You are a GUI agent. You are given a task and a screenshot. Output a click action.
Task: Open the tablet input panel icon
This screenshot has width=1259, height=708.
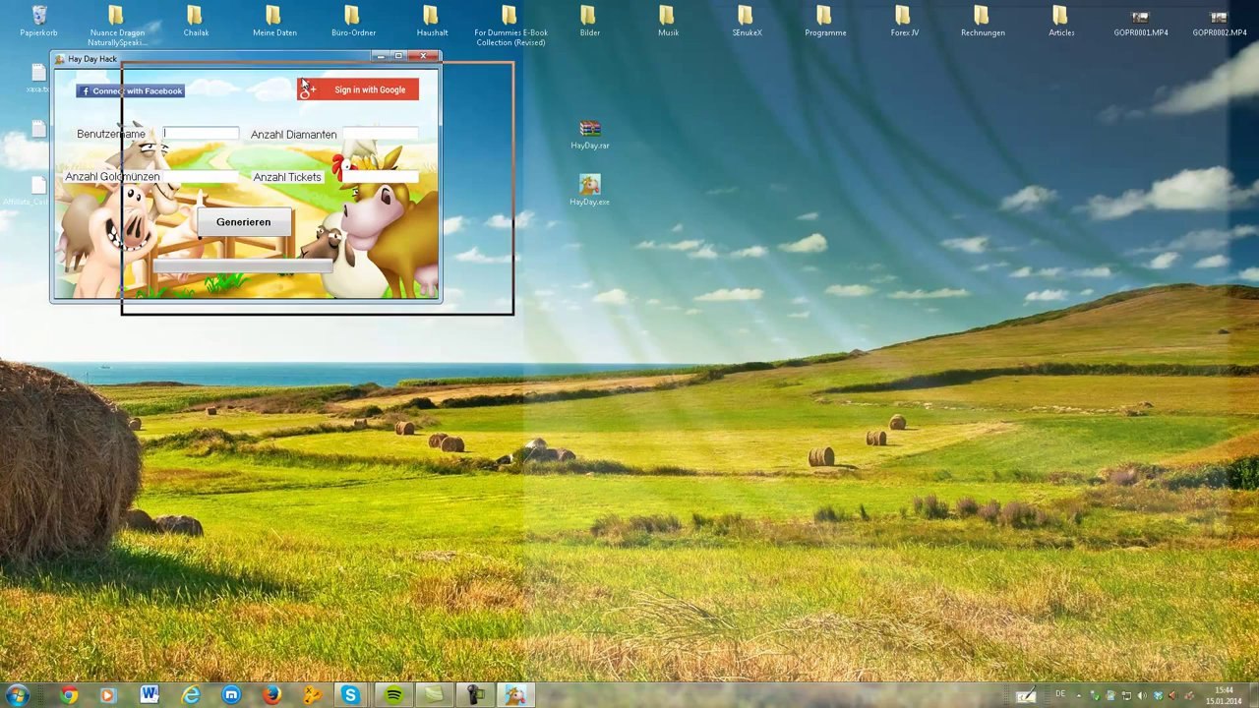click(1026, 695)
